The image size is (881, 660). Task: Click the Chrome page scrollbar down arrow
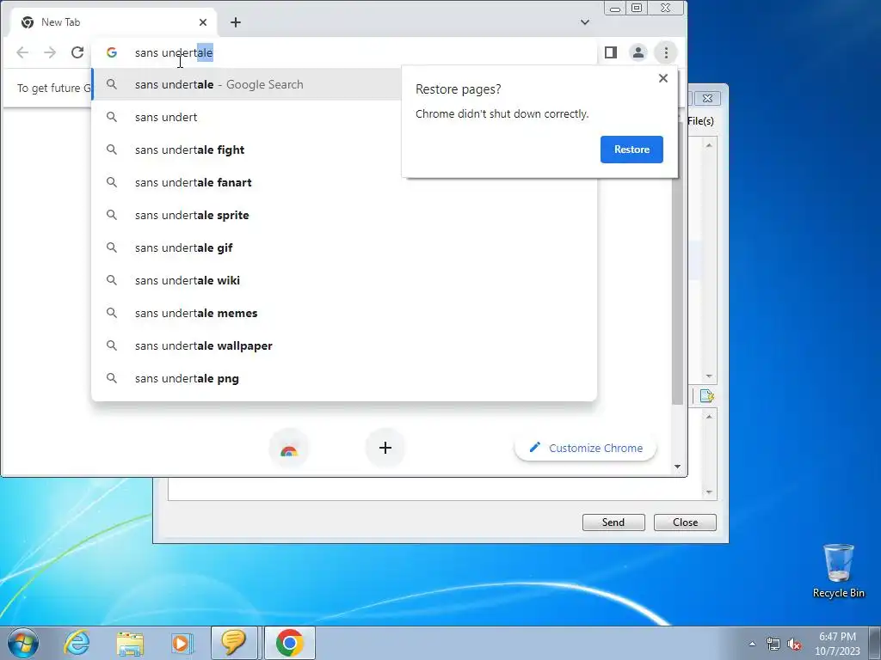[678, 467]
